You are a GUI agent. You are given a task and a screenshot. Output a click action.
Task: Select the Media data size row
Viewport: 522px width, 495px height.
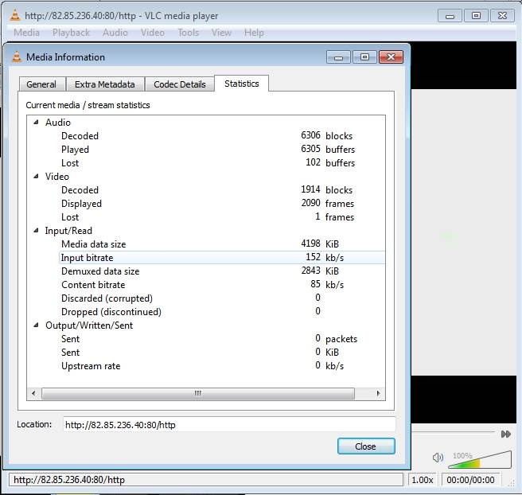(x=93, y=244)
